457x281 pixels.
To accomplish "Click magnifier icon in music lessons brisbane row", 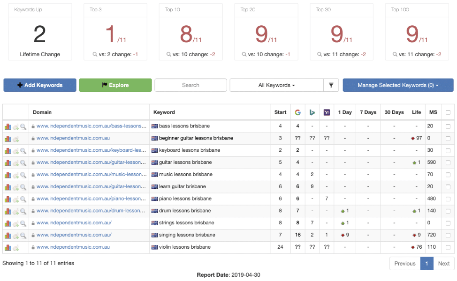I will (x=23, y=175).
